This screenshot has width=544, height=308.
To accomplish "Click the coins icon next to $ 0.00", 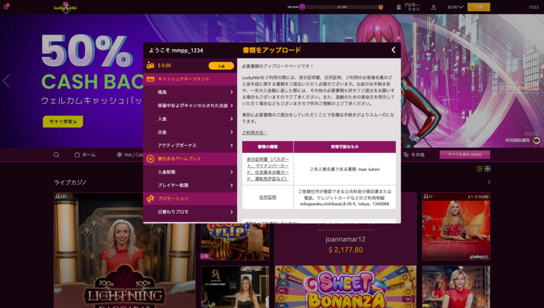I will pyautogui.click(x=150, y=65).
